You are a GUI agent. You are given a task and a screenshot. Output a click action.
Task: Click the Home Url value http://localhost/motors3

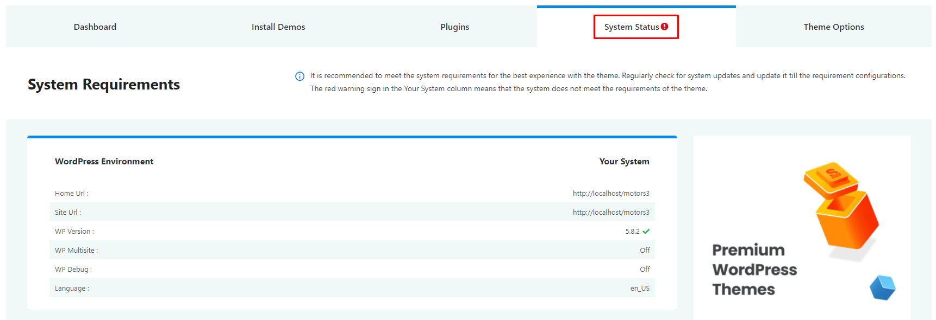click(611, 193)
